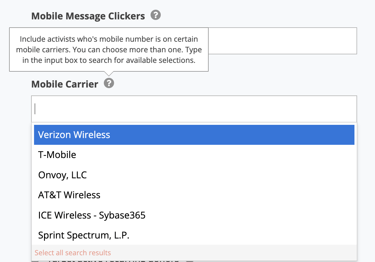This screenshot has width=375, height=262.
Task: Click the Mobile Message Clickers help icon
Action: pos(156,15)
